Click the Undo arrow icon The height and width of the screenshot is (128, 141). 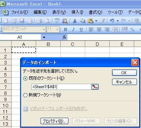pos(112,21)
